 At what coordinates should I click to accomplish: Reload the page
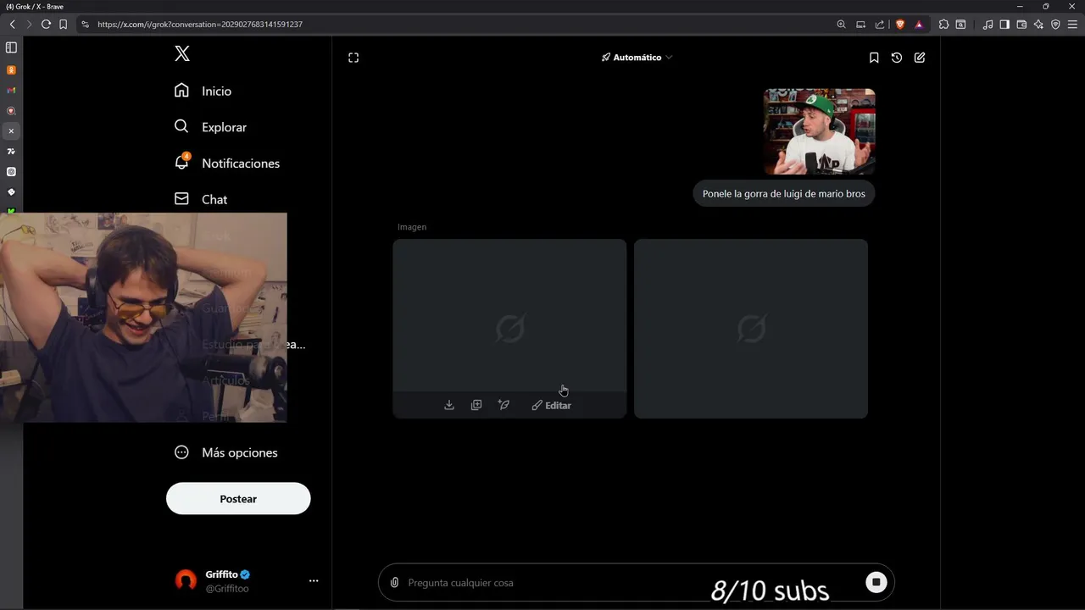coord(46,25)
